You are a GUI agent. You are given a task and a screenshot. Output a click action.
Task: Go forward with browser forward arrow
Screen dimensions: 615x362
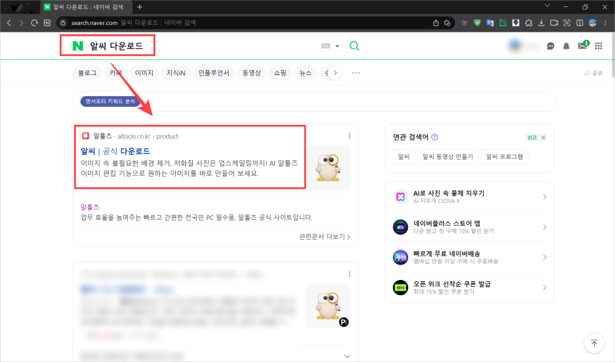click(22, 23)
